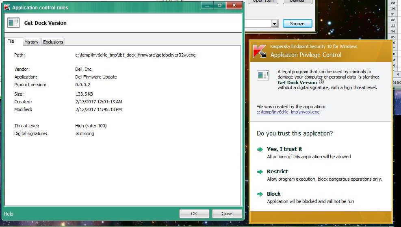Click the Kaspersky logo in Application Privilege Control popup
The height and width of the screenshot is (227, 401).
260,51
